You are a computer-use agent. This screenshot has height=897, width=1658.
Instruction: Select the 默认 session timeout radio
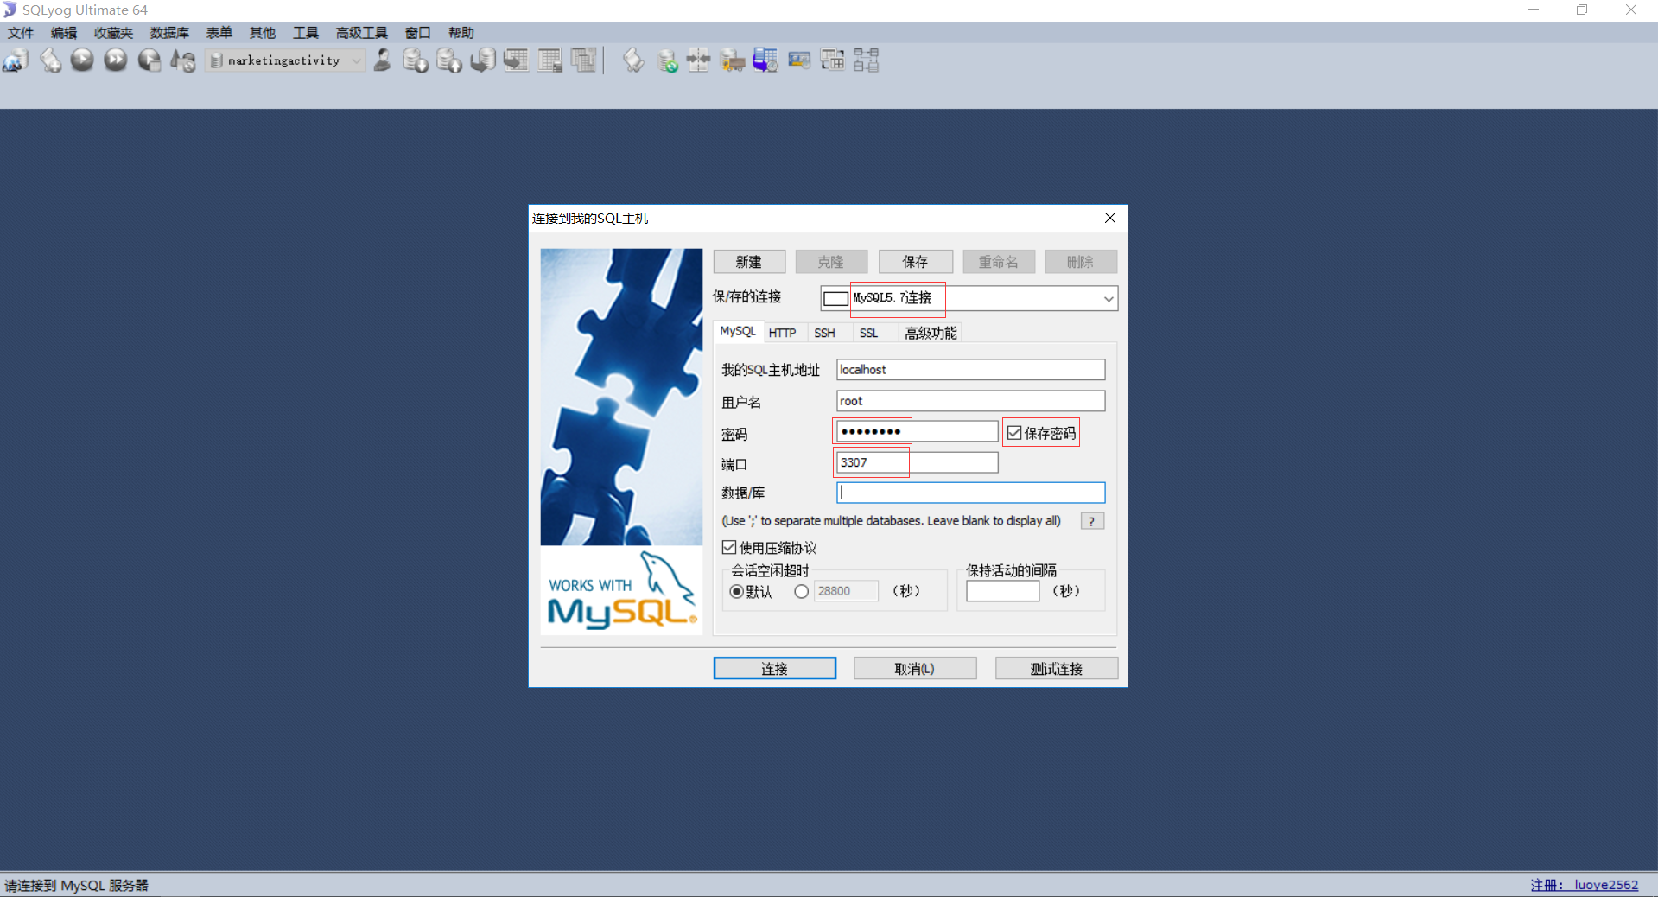736,592
